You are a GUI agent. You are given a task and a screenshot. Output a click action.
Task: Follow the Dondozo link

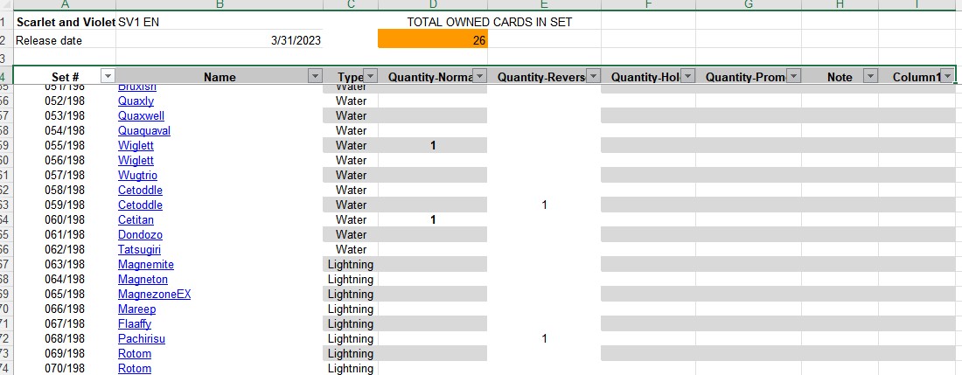141,234
